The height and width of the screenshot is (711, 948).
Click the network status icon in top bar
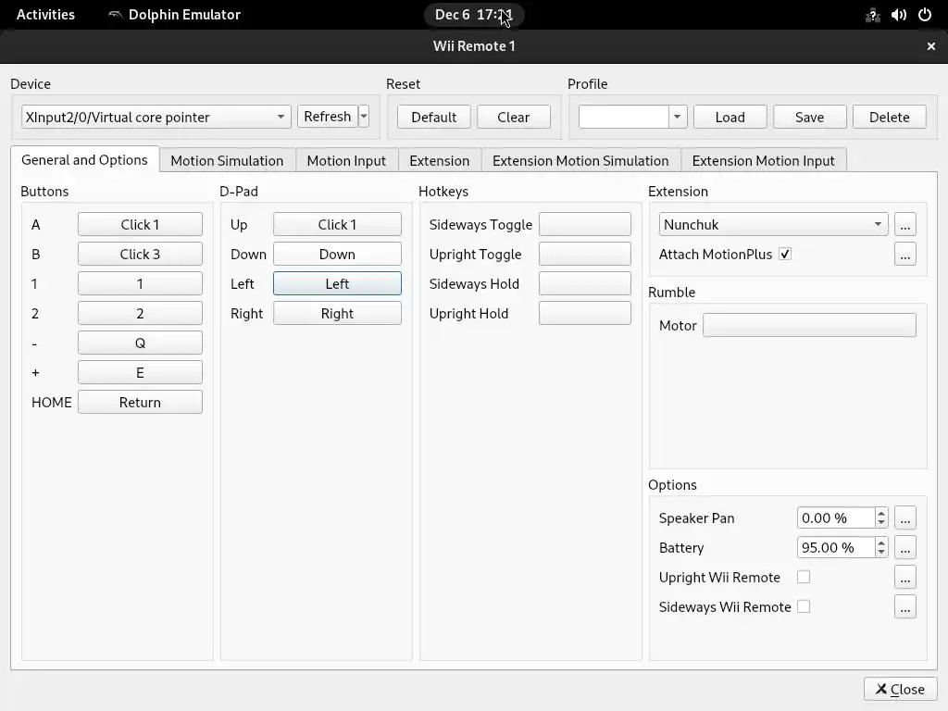[872, 15]
